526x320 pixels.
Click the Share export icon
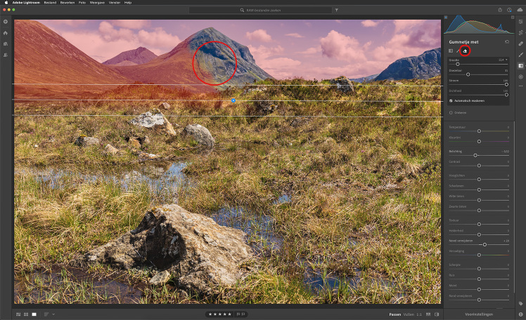[500, 10]
